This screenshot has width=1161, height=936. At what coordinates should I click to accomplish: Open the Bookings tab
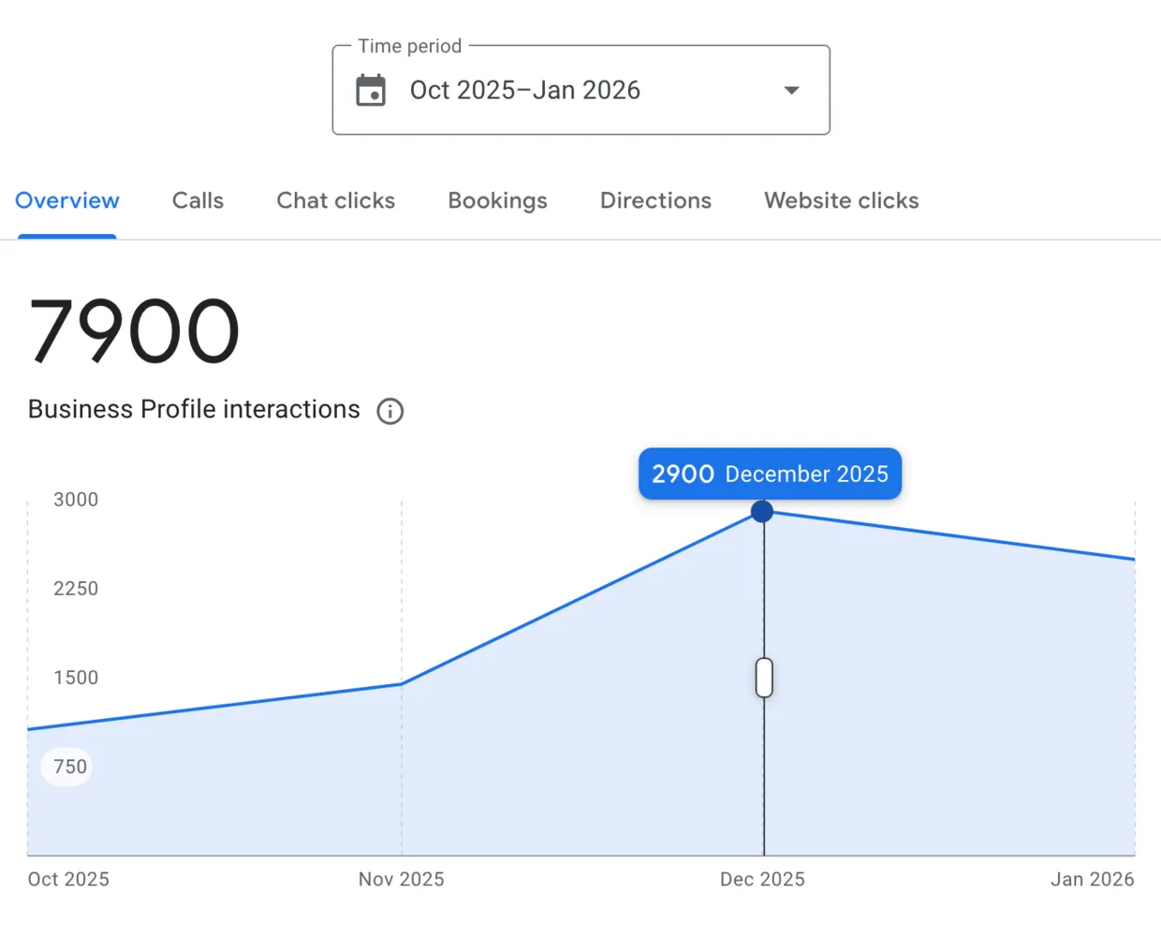(497, 200)
